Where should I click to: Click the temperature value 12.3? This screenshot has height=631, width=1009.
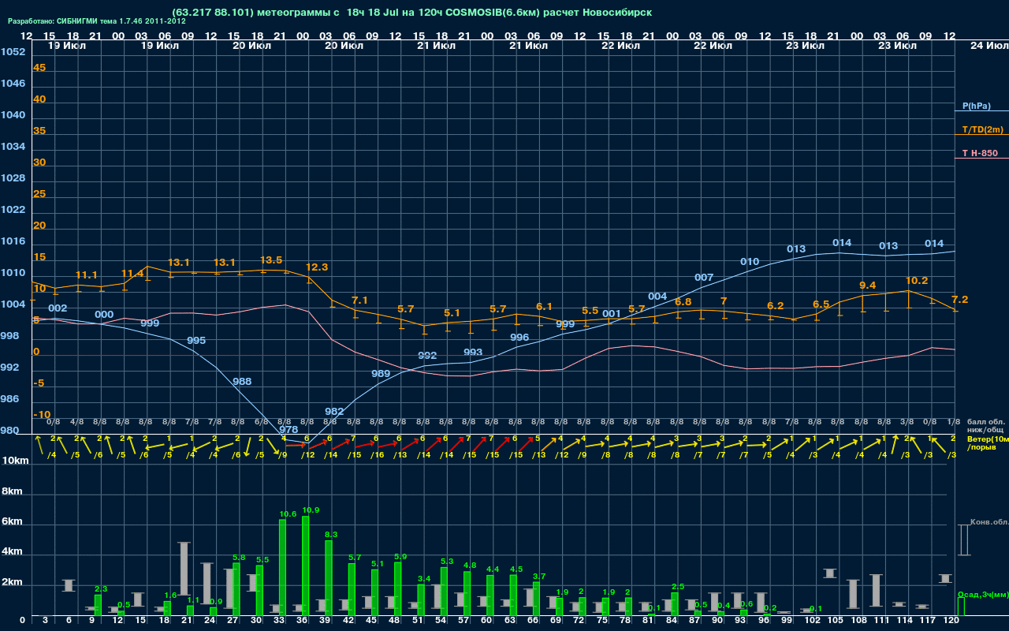pos(317,267)
